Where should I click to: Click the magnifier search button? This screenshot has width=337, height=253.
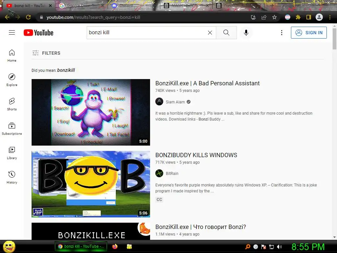pyautogui.click(x=226, y=33)
